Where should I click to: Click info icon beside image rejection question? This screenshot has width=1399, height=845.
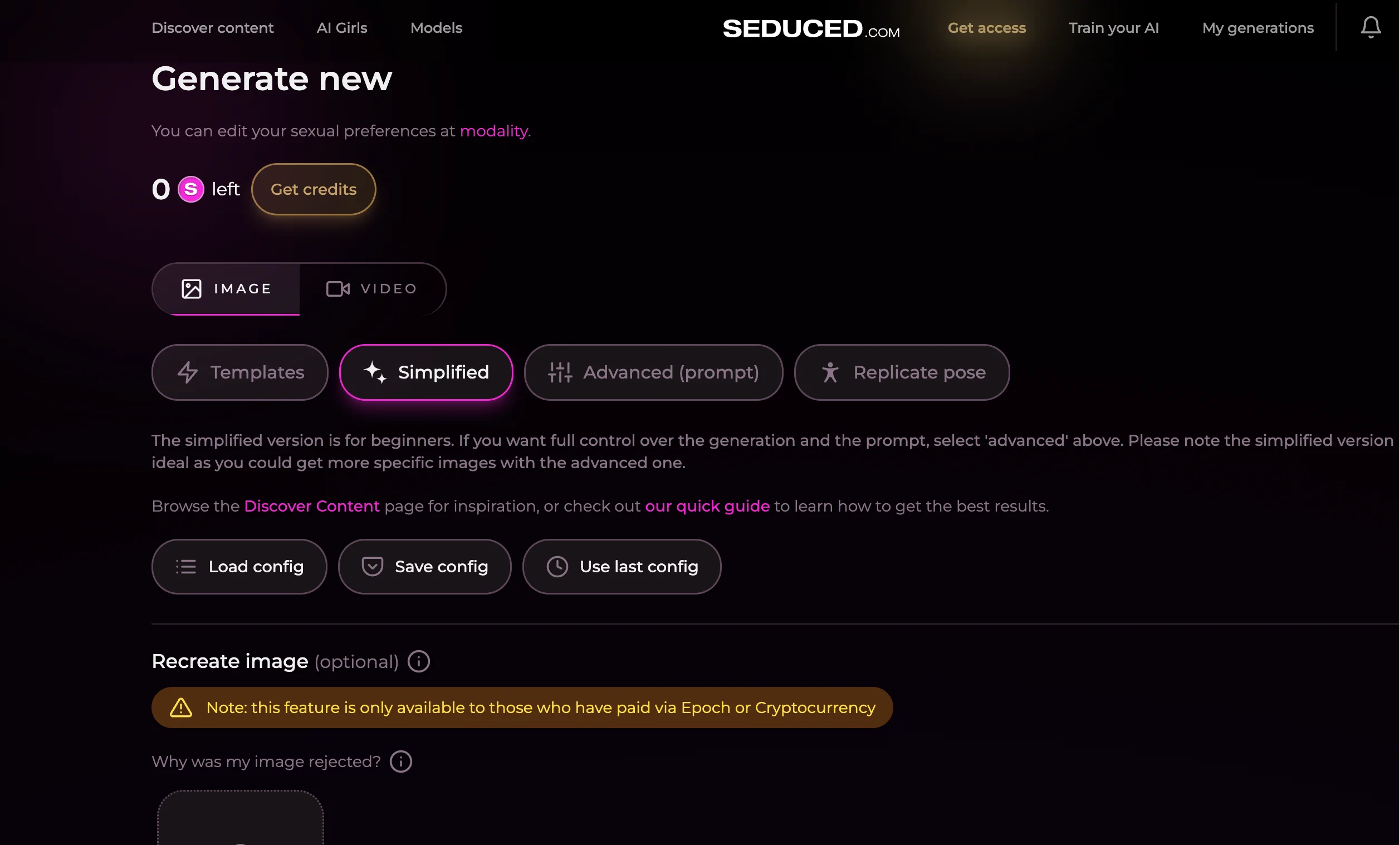(400, 761)
